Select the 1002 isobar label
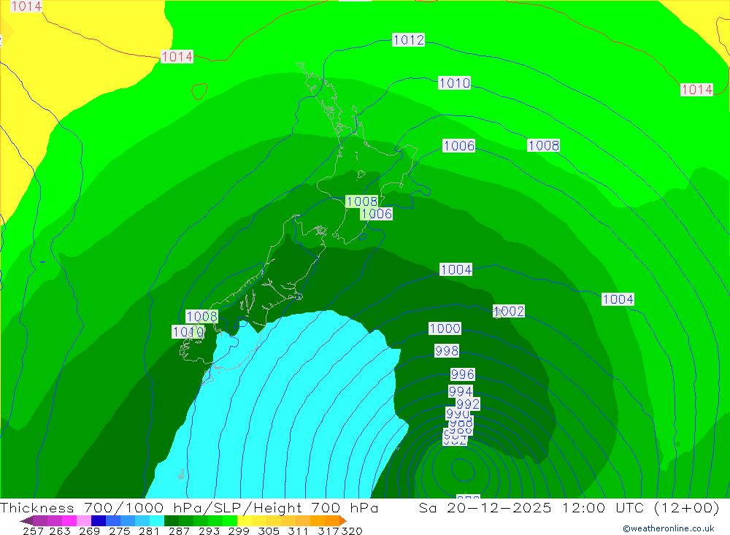The width and height of the screenshot is (730, 535). click(509, 311)
